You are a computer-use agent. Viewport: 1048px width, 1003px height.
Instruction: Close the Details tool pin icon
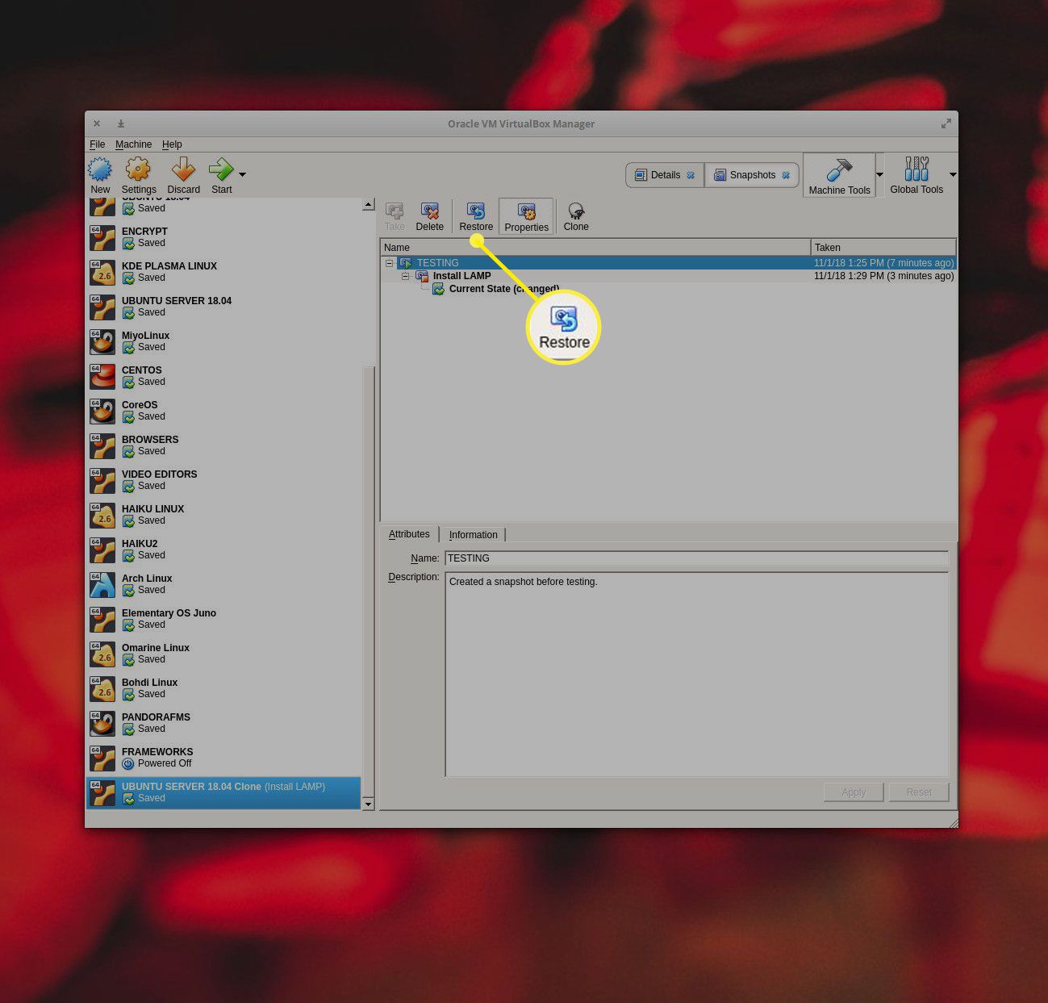click(x=691, y=175)
